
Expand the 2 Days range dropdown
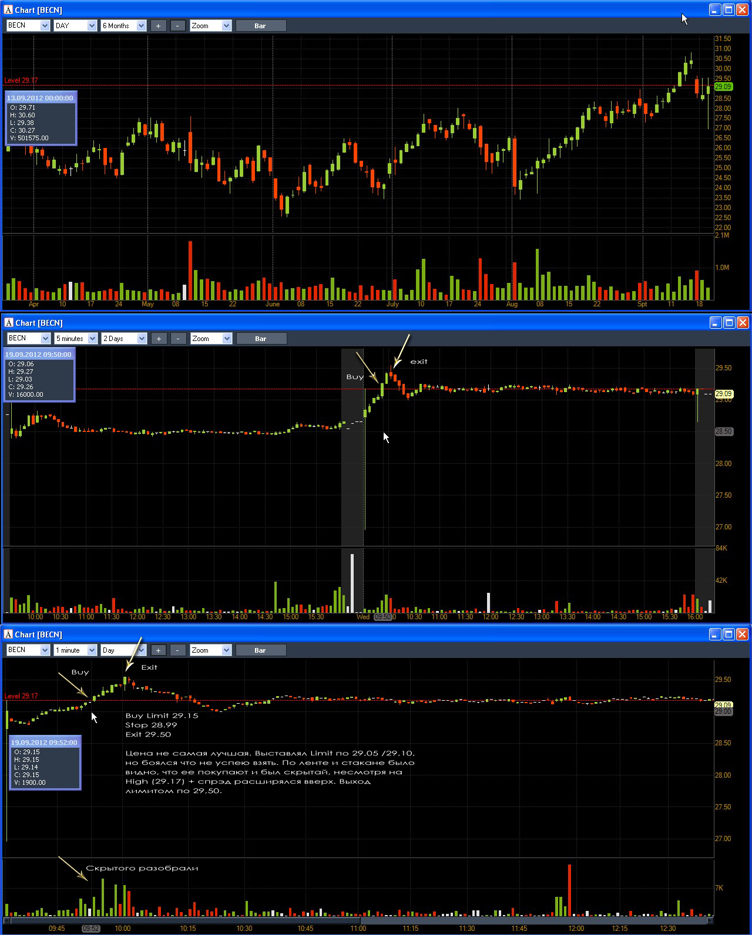click(x=124, y=339)
